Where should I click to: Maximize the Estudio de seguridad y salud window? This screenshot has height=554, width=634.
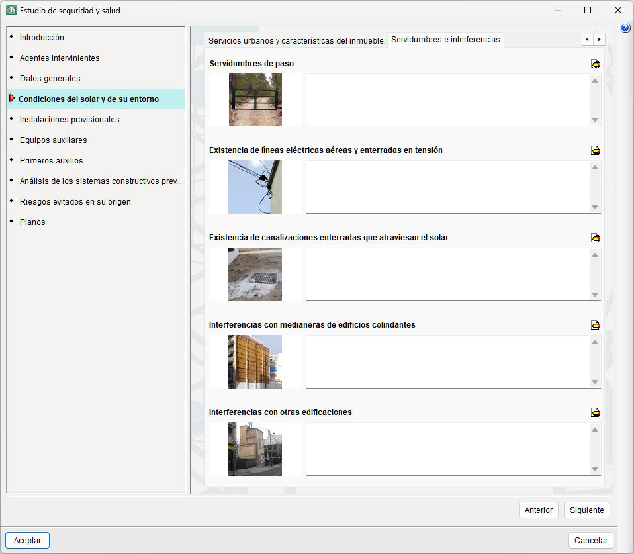[588, 10]
